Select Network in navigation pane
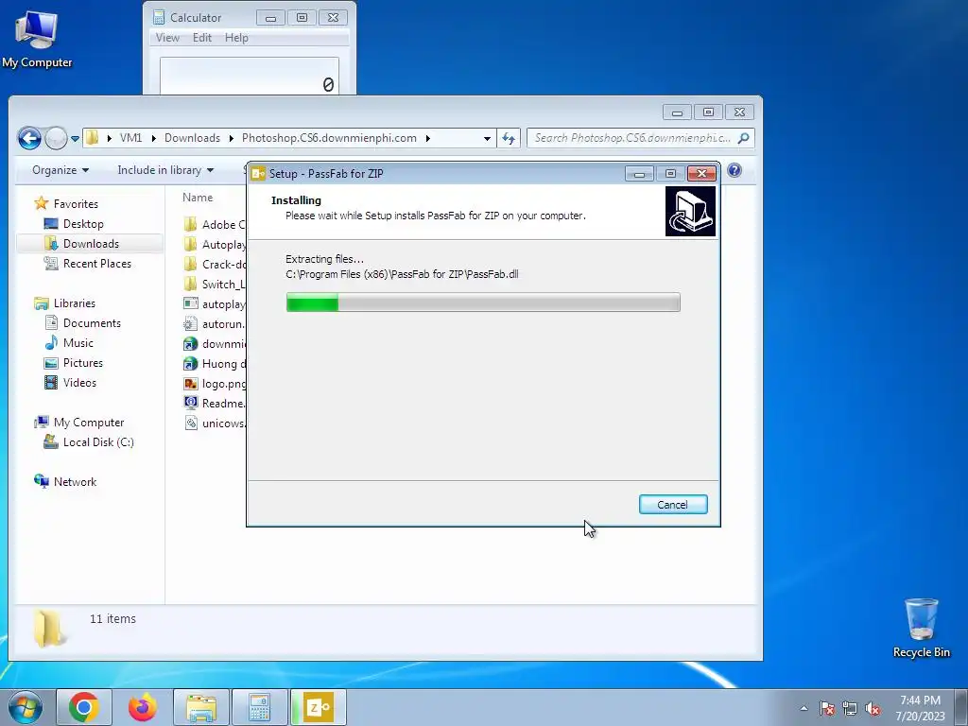The height and width of the screenshot is (726, 968). (75, 481)
